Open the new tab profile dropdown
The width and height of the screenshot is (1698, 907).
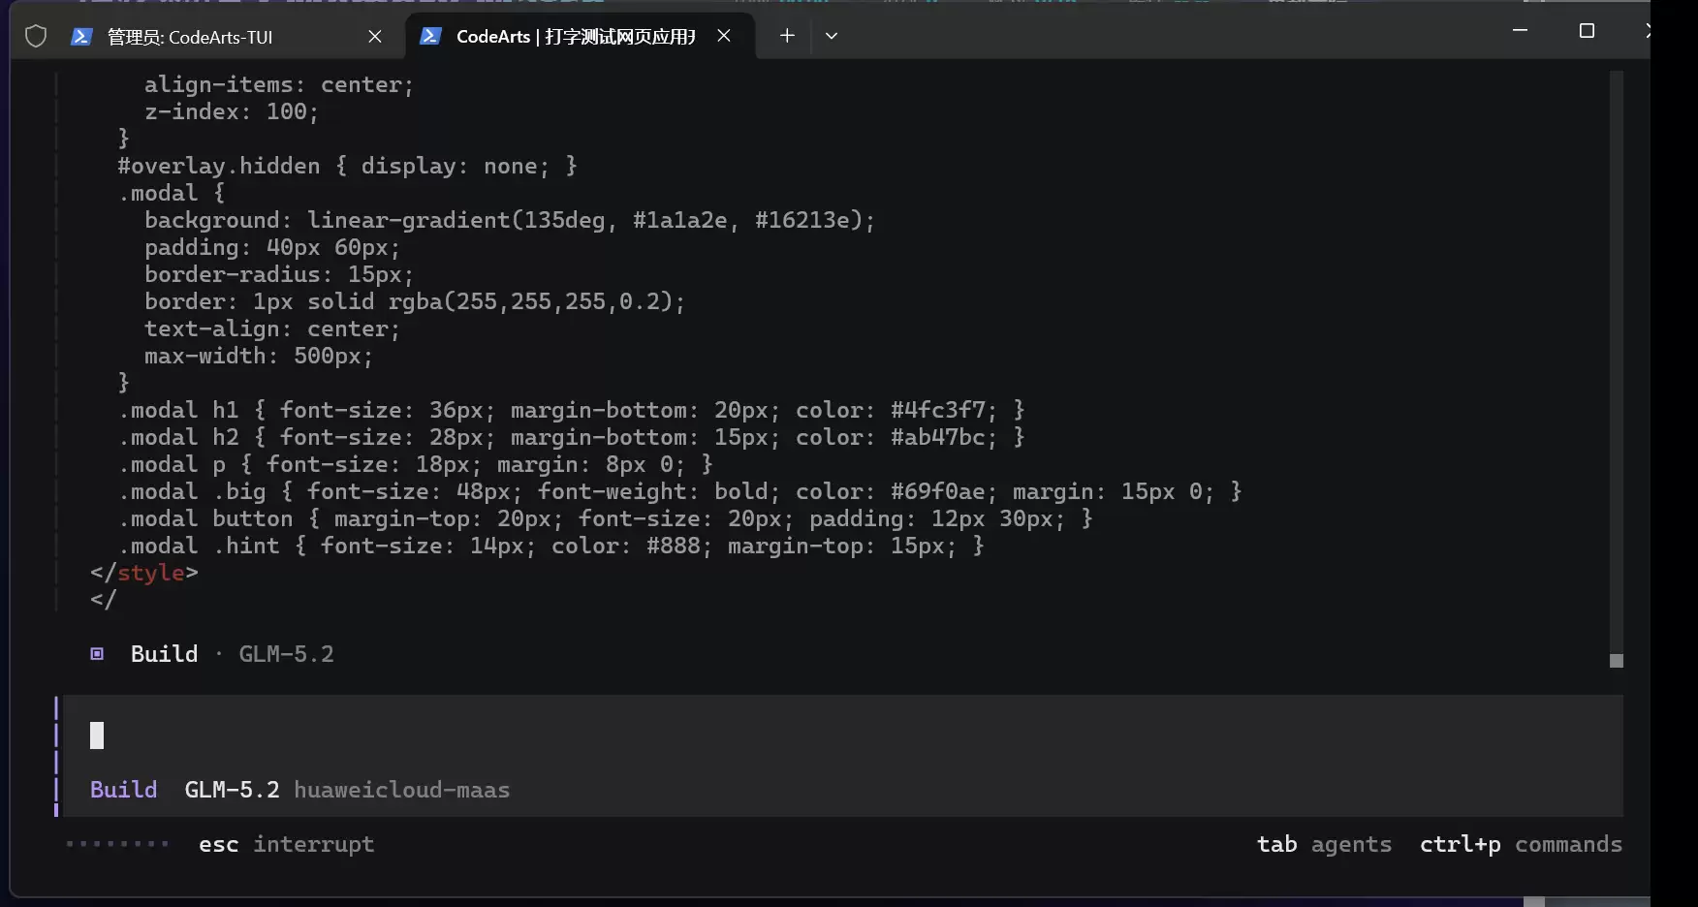[832, 36]
